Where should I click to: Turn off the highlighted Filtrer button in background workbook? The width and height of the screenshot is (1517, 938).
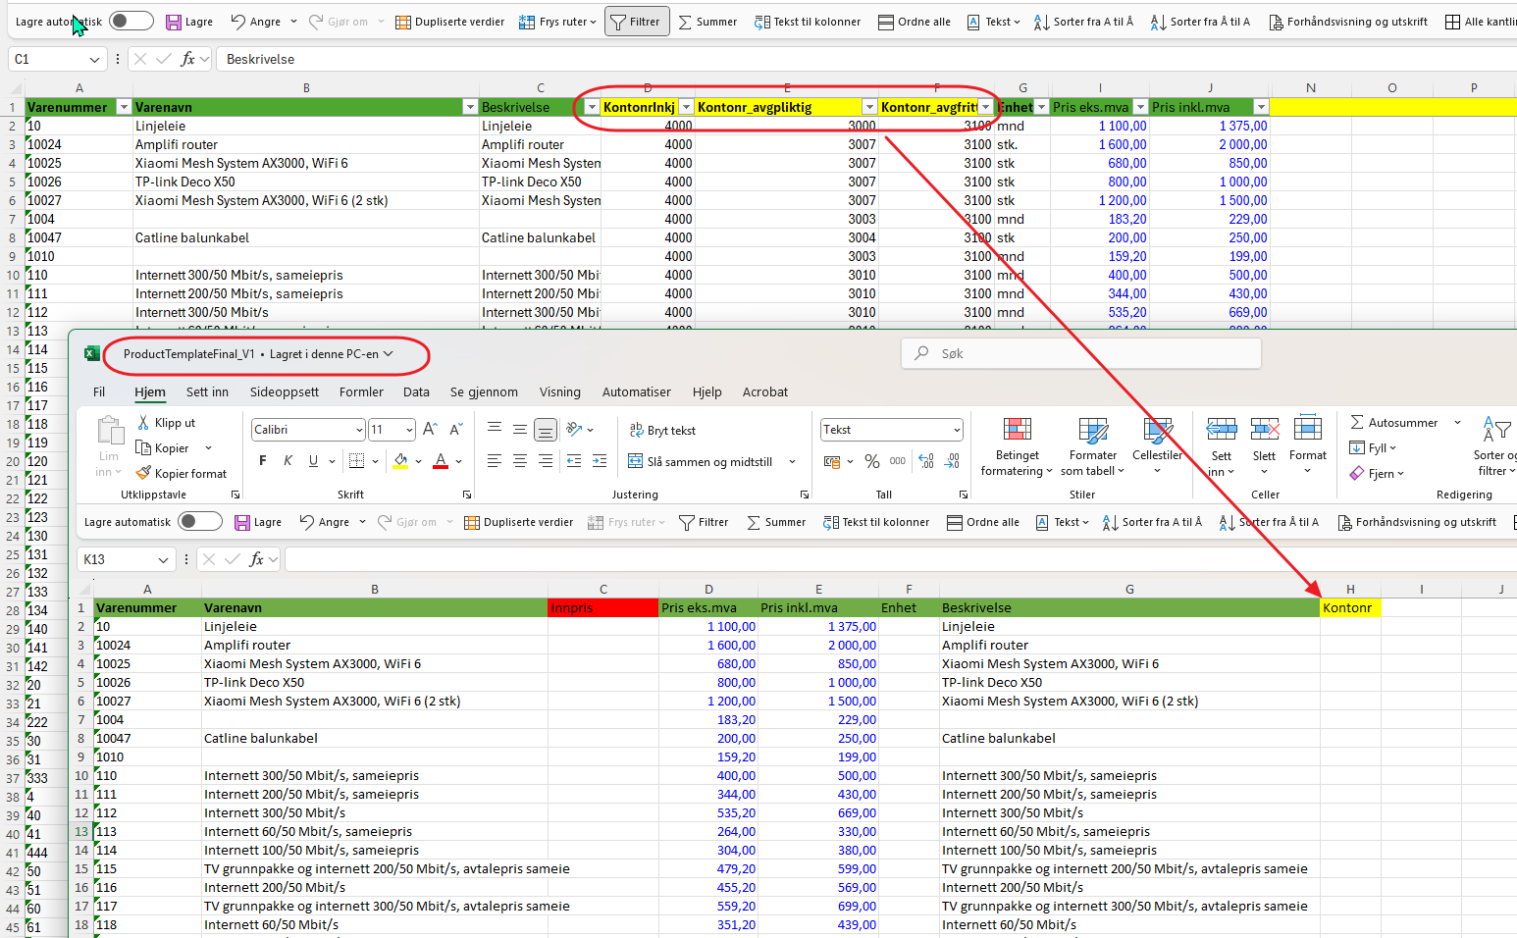click(x=636, y=22)
